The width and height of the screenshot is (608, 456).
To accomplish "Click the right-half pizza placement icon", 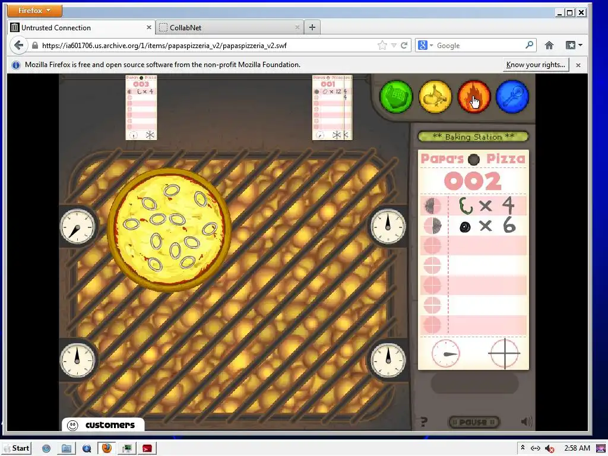I will 432,226.
